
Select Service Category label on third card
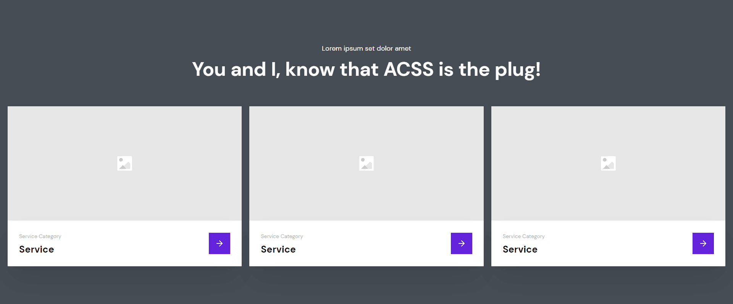524,236
